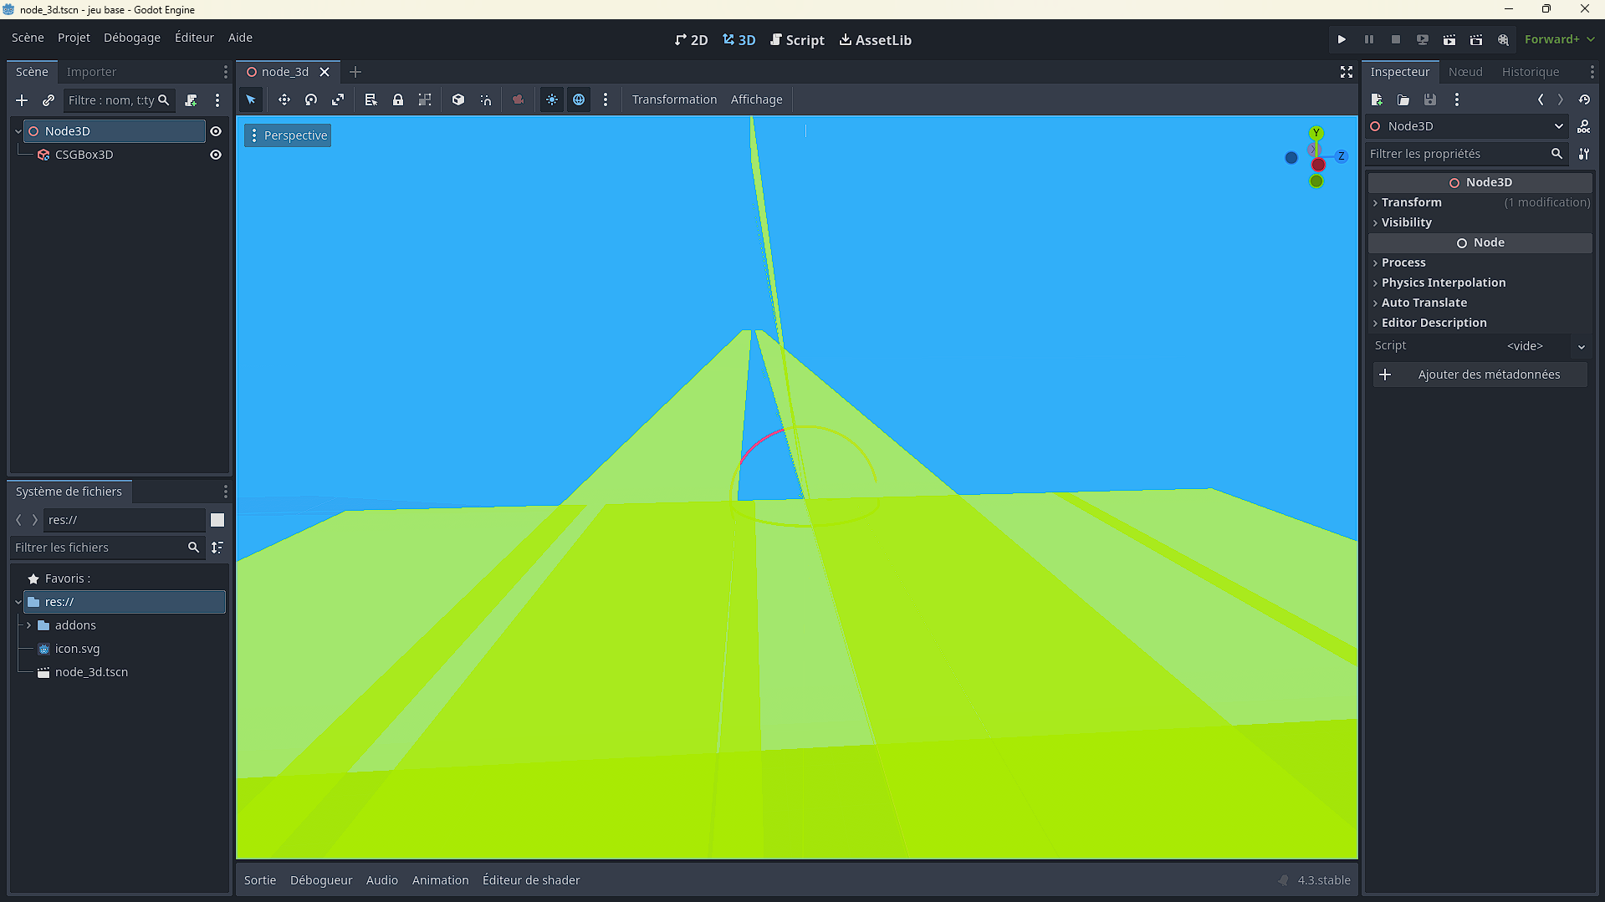Toggle snapping mode
This screenshot has height=902, width=1605.
click(485, 99)
